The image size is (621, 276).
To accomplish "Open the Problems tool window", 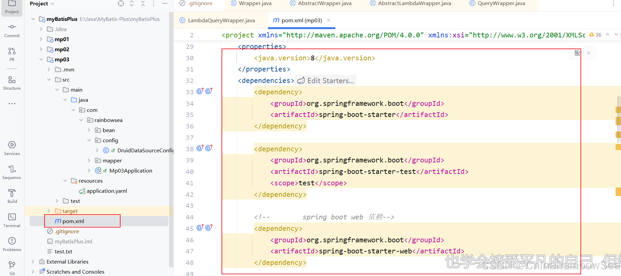I will [12, 244].
